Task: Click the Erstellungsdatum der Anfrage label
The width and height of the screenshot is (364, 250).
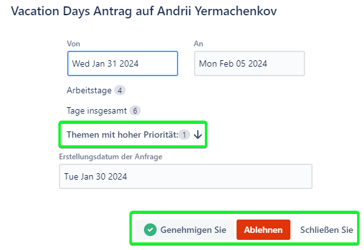Action: coord(111,157)
